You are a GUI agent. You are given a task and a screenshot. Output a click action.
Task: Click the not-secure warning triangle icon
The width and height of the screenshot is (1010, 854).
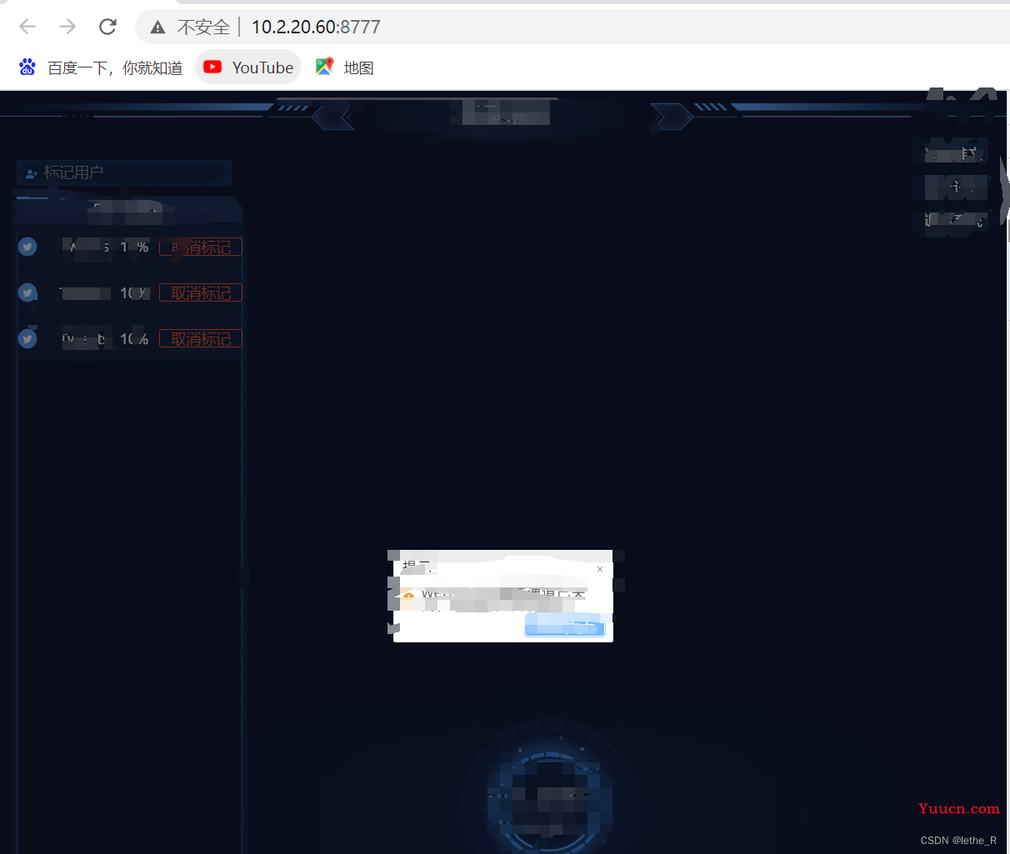click(x=157, y=27)
